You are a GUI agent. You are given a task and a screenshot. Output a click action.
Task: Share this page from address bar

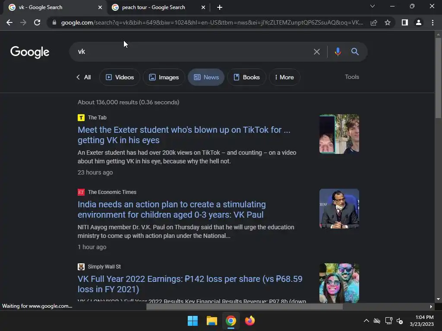pos(374,22)
